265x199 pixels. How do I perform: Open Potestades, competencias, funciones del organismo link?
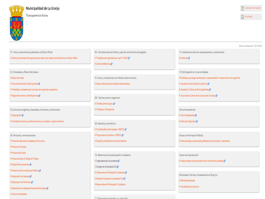[35, 90]
